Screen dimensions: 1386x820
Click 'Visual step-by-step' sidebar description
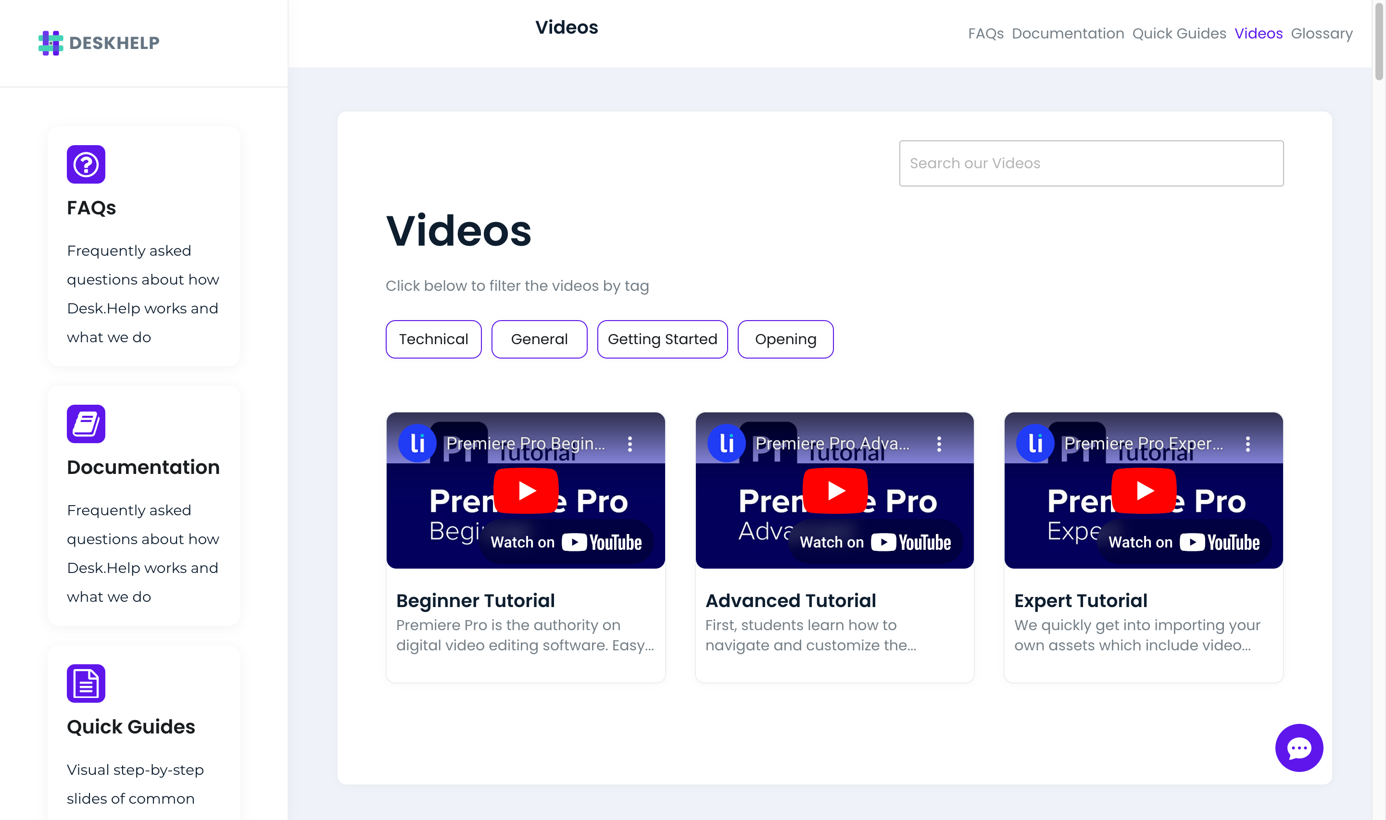(x=136, y=784)
